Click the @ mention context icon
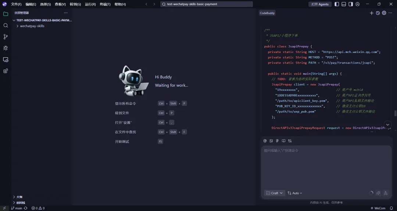The width and height of the screenshot is (397, 211). [x=265, y=141]
